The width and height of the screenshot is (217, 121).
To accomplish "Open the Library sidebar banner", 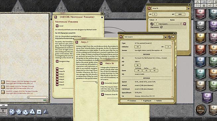I will click(x=213, y=110).
